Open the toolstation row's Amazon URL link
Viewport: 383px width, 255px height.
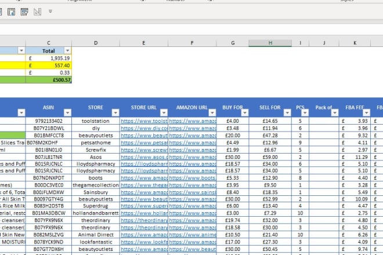(x=193, y=121)
